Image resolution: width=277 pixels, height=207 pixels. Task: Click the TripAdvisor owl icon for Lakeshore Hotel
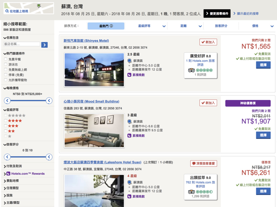[x=191, y=192]
